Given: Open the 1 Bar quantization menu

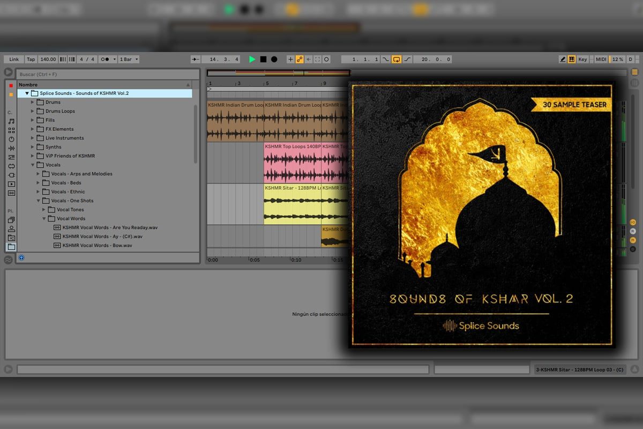Looking at the screenshot, I should coord(129,60).
